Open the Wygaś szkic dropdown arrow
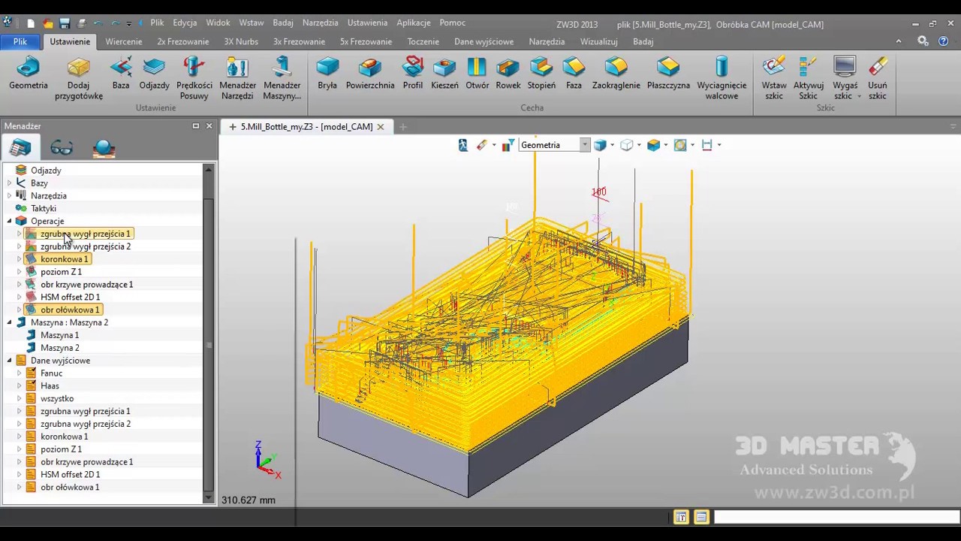Screen dimensions: 961x541 (859, 96)
